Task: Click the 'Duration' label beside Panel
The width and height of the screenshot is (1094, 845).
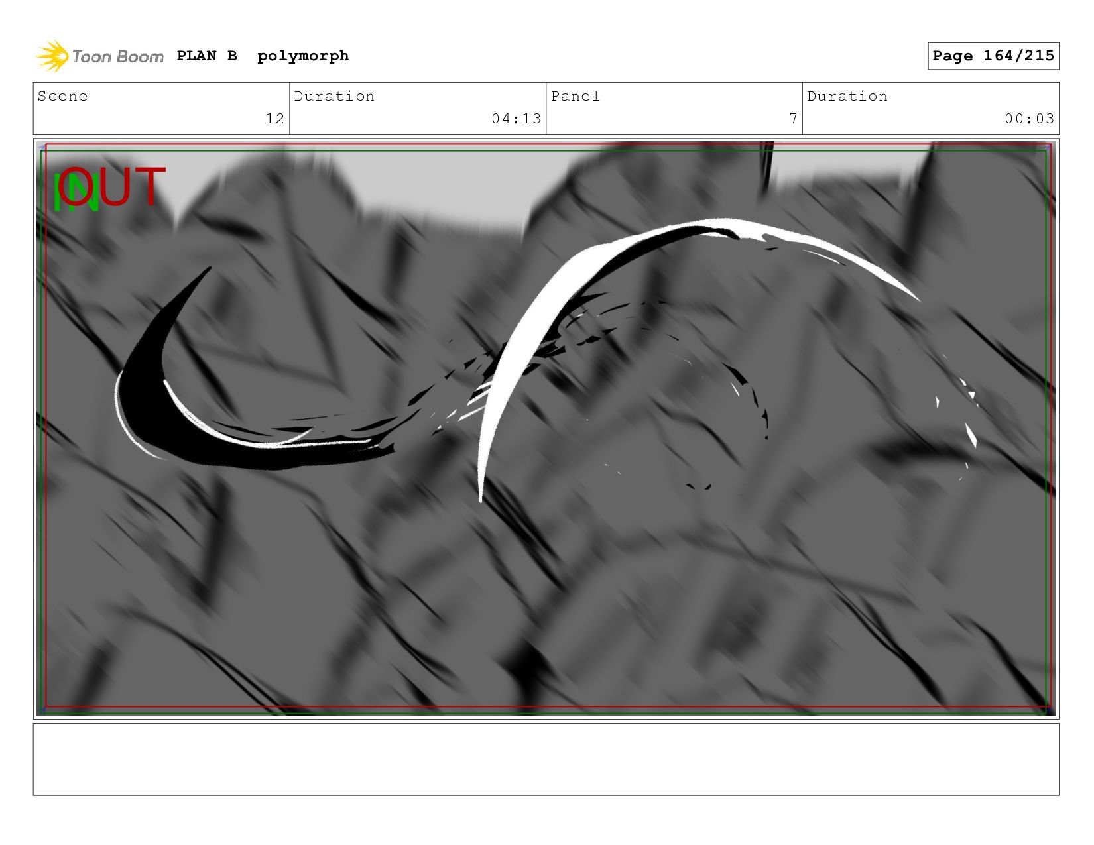Action: pos(847,96)
